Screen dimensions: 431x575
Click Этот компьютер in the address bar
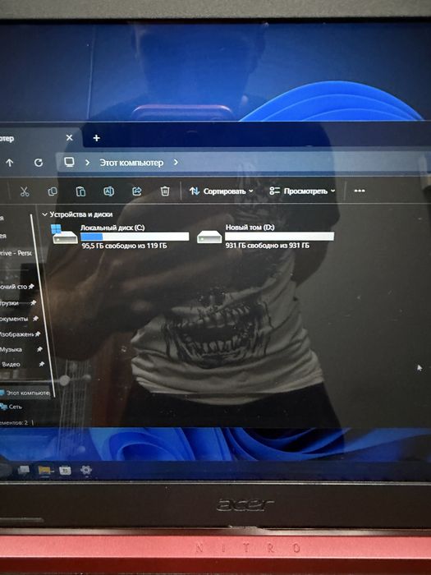(131, 163)
